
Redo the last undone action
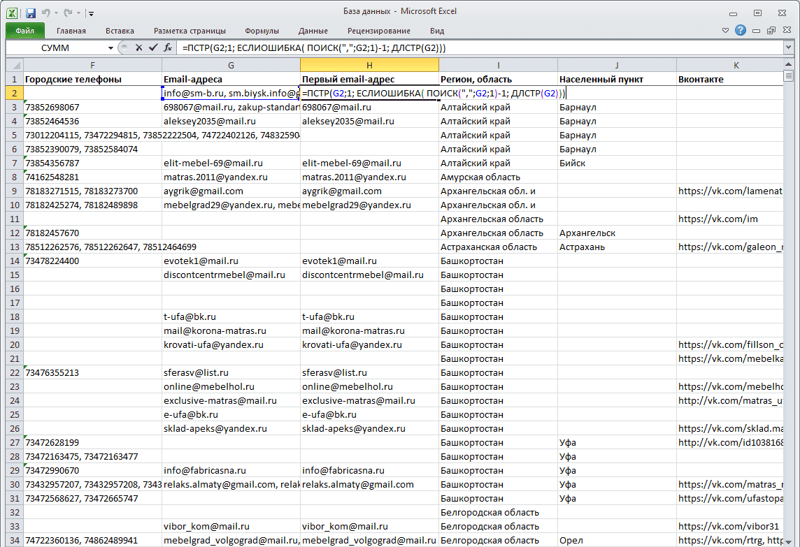pos(68,13)
